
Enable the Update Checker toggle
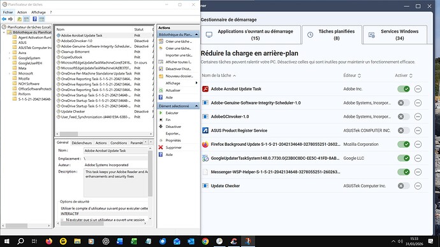[x=404, y=186]
